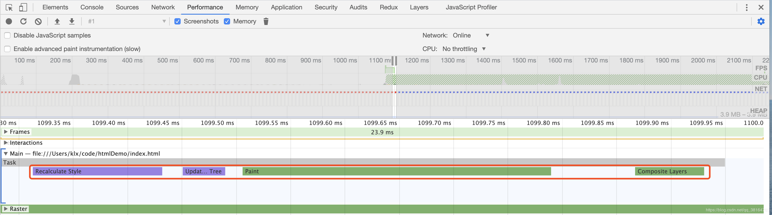This screenshot has height=215, width=772.
Task: Open the CPU No throttling dropdown
Action: [x=464, y=49]
